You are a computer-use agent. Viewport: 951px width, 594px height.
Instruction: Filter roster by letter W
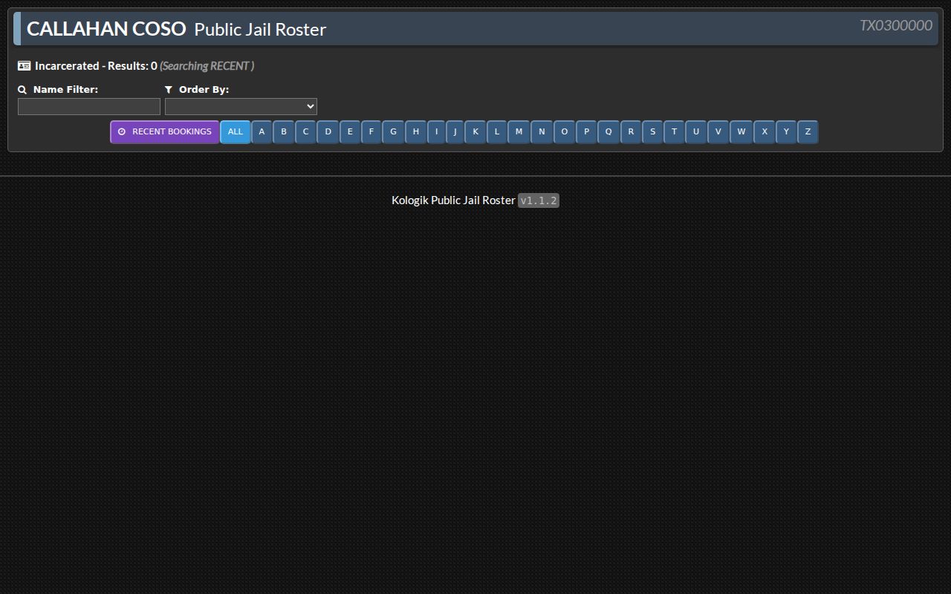741,132
